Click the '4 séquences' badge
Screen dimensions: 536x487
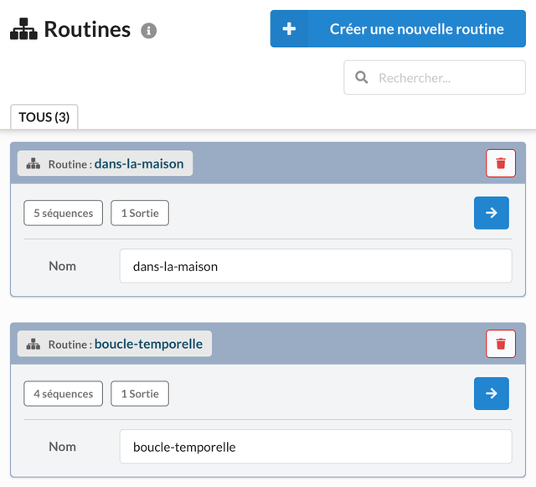[64, 394]
